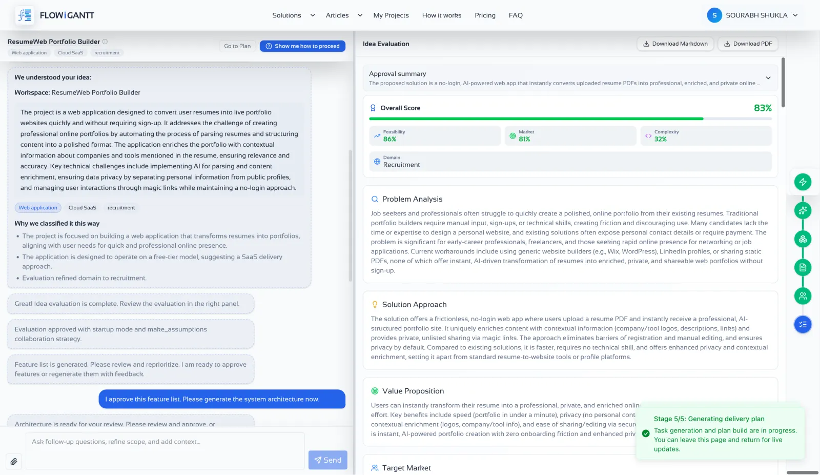820x475 pixels.
Task: Collapse the Approval summary section
Action: tap(768, 78)
